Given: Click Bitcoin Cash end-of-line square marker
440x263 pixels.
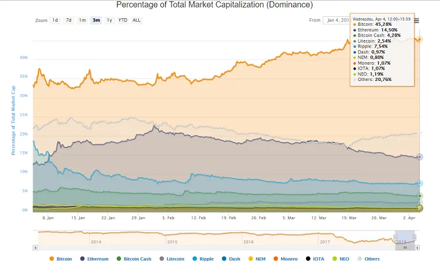Looking at the screenshot, I should pyautogui.click(x=419, y=195).
